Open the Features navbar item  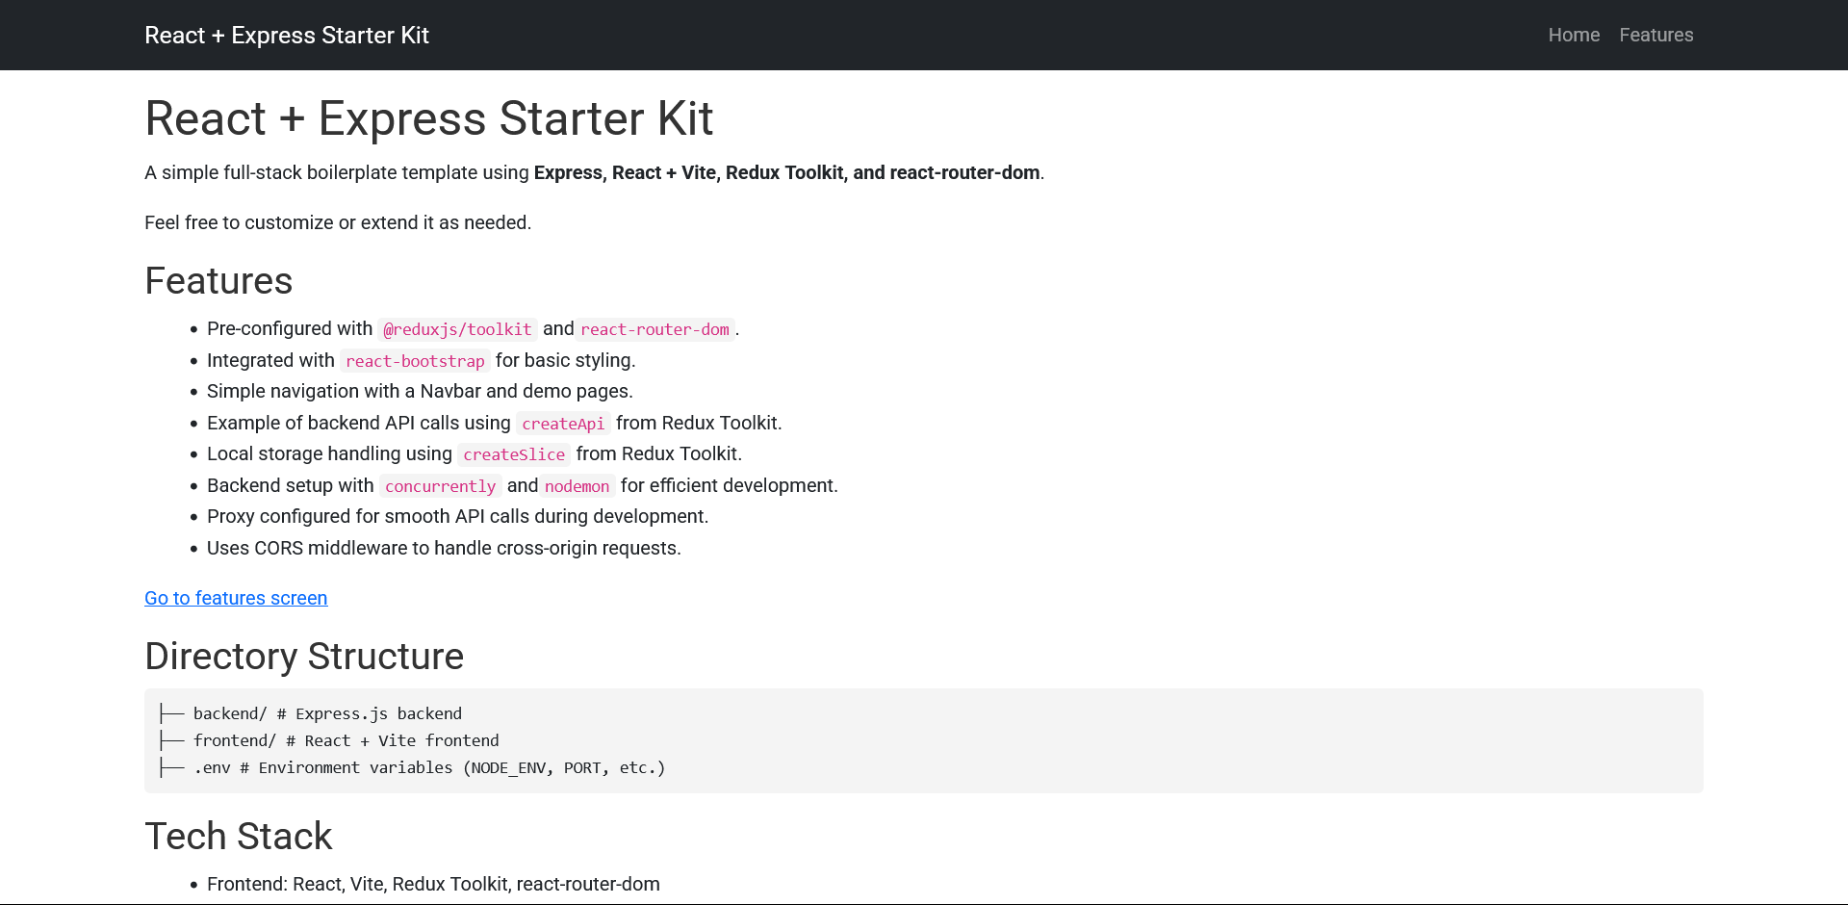1655,36
